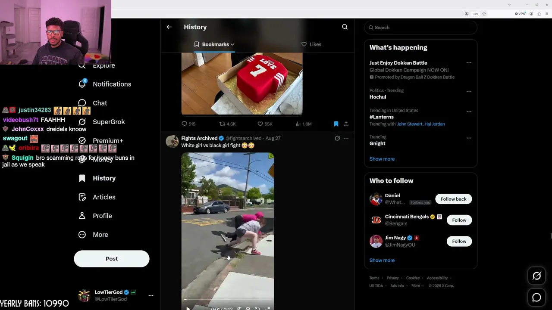
Task: Open more options for the Gnight trend
Action: click(469, 138)
